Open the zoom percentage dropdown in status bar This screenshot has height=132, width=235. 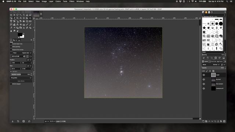tap(53, 121)
